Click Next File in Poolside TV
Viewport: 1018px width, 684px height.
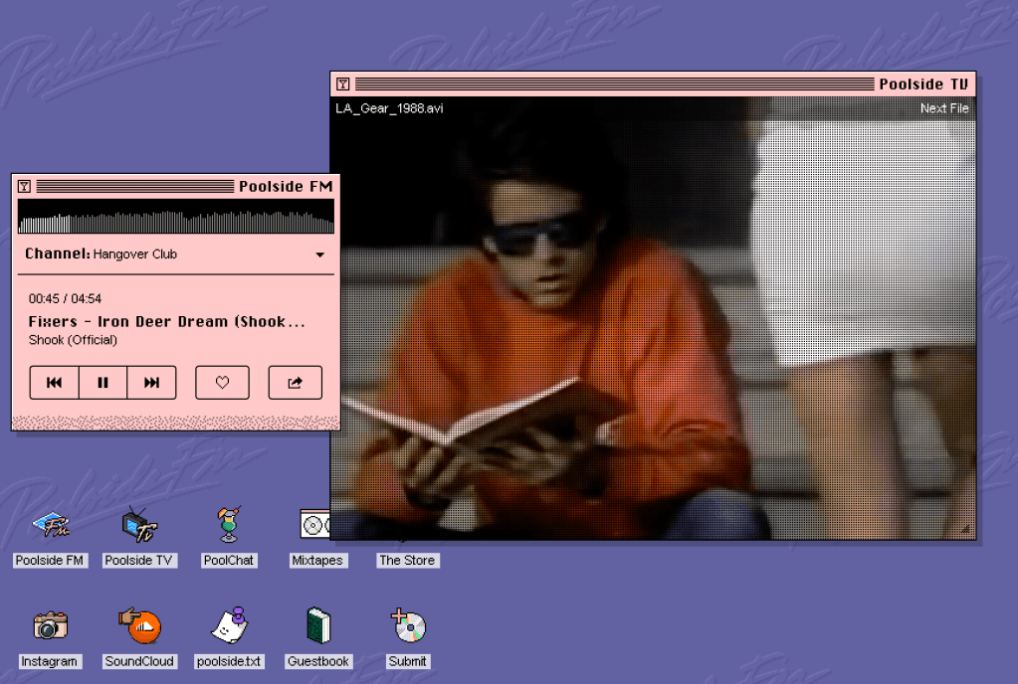[x=943, y=108]
